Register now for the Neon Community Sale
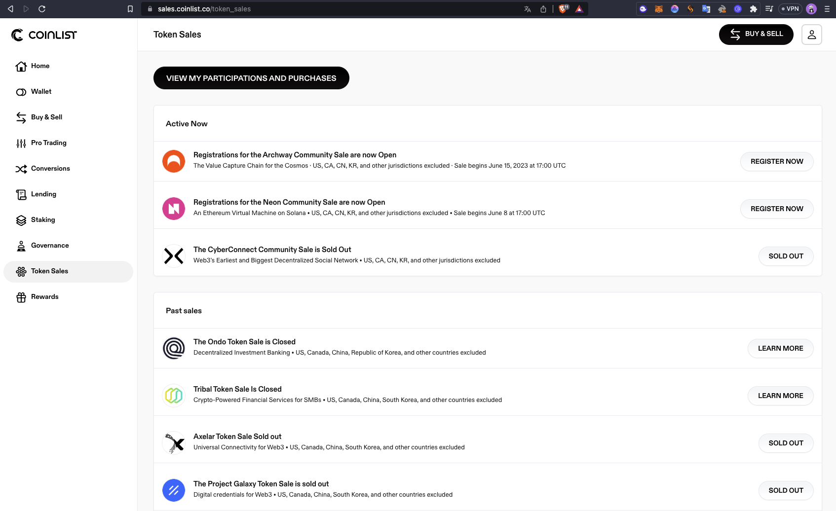The width and height of the screenshot is (836, 511). [777, 209]
